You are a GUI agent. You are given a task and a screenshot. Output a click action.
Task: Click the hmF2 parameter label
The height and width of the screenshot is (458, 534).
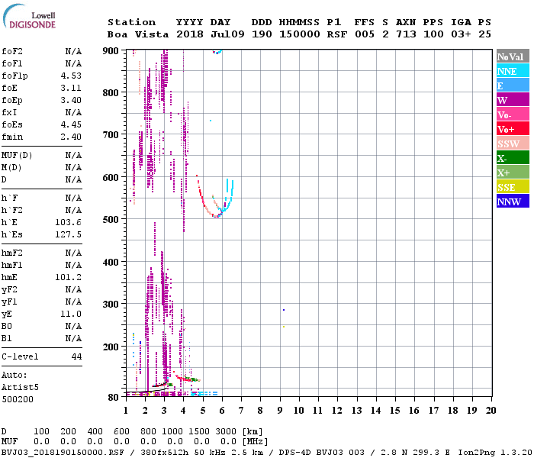click(12, 253)
